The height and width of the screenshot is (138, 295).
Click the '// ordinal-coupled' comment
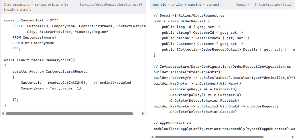tap(112, 83)
